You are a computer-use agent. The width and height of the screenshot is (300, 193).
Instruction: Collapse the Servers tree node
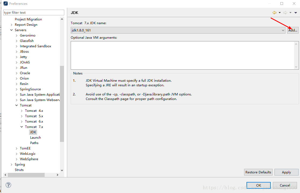coord(12,30)
